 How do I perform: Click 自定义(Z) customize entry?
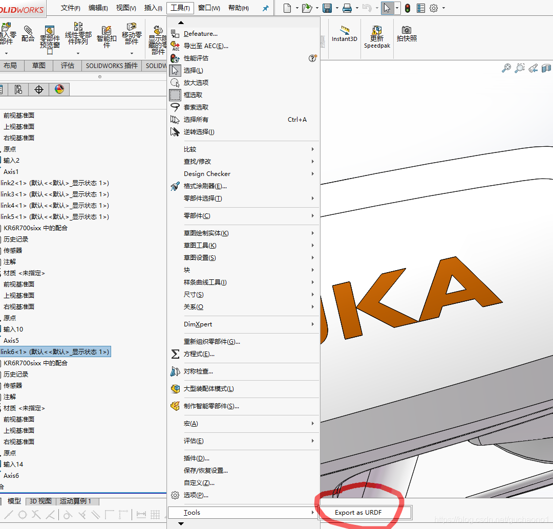coord(199,483)
